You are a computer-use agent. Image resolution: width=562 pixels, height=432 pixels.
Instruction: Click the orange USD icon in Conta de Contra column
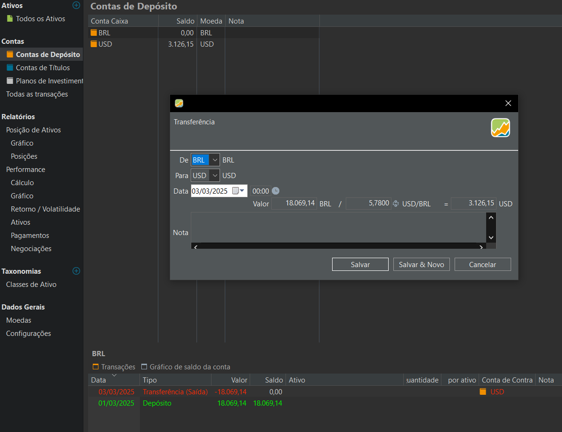click(483, 392)
